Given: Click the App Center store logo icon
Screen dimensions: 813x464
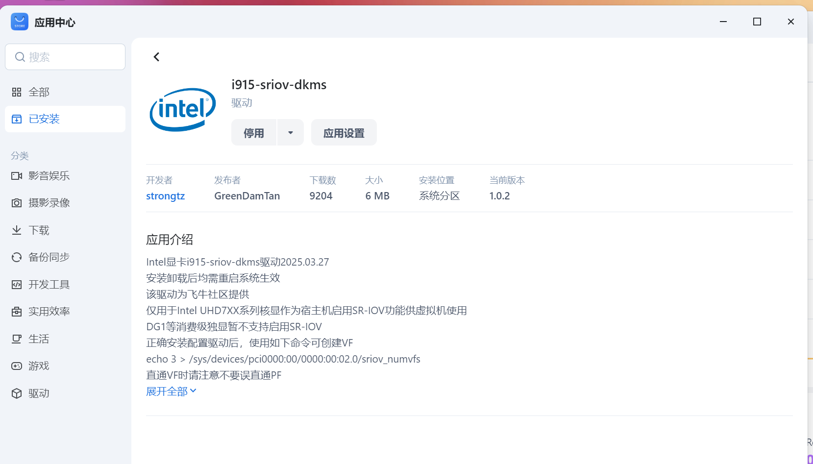Looking at the screenshot, I should 20,22.
